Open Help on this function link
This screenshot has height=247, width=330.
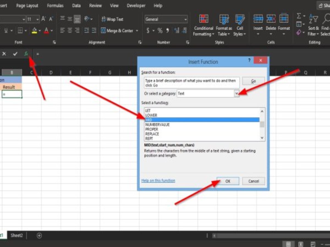click(158, 181)
